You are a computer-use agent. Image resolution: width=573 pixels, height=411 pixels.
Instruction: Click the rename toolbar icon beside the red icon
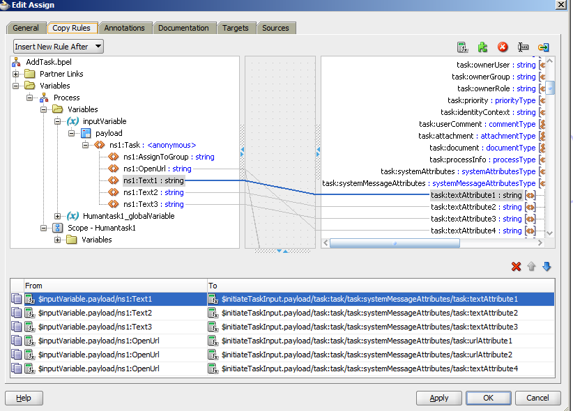click(x=523, y=47)
